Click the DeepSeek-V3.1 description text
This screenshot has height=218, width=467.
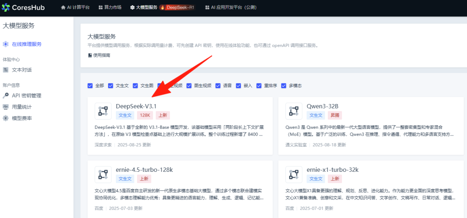[x=179, y=130]
